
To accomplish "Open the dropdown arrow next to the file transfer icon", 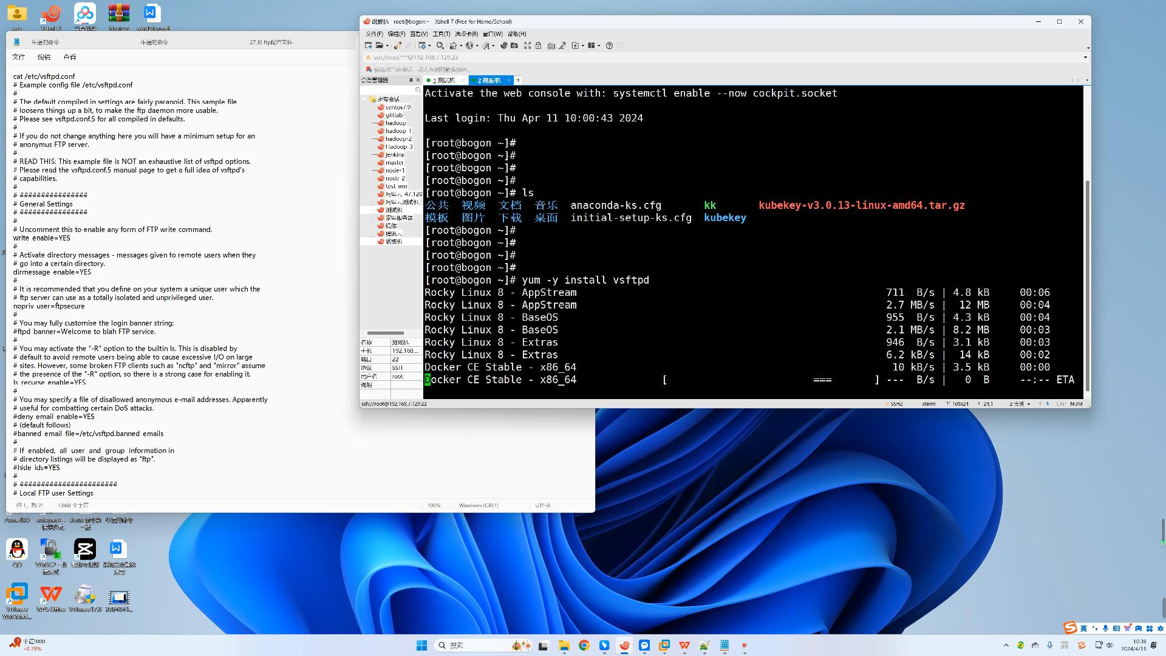I will 461,46.
